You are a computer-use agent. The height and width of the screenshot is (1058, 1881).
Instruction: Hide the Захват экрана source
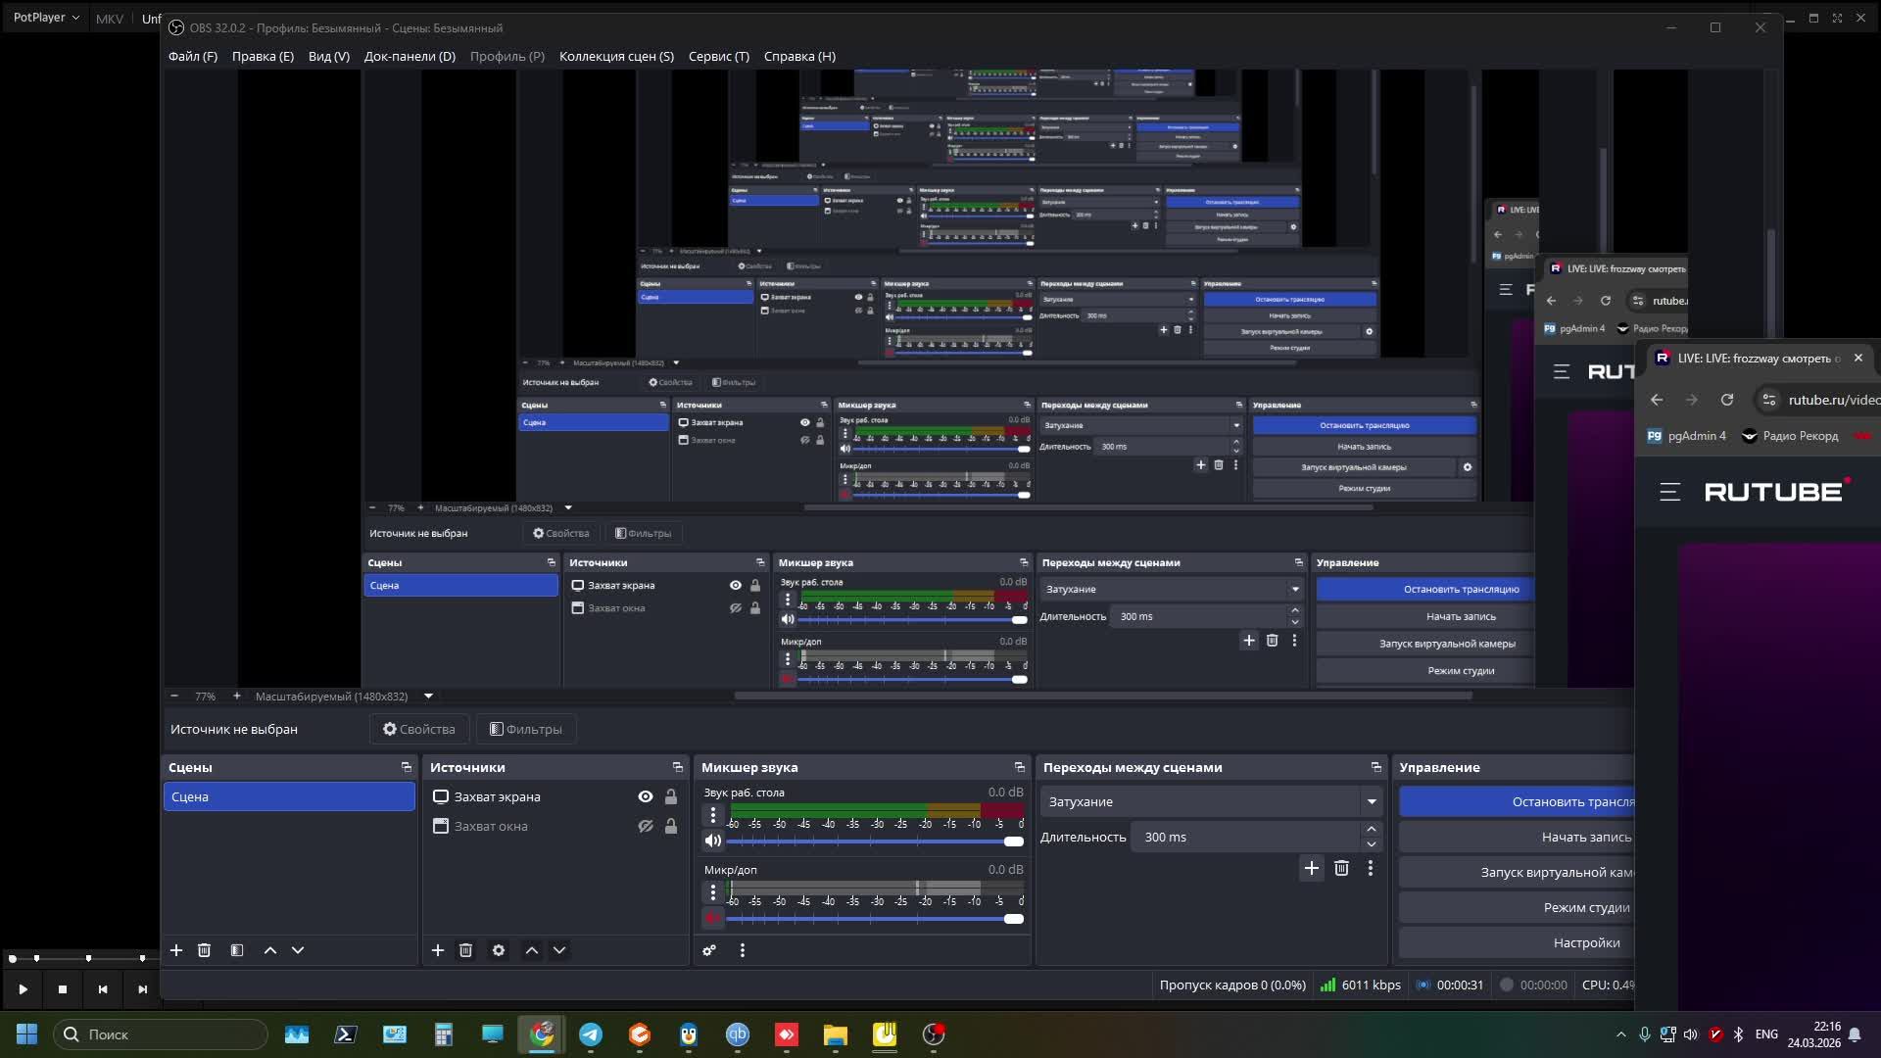(x=645, y=796)
